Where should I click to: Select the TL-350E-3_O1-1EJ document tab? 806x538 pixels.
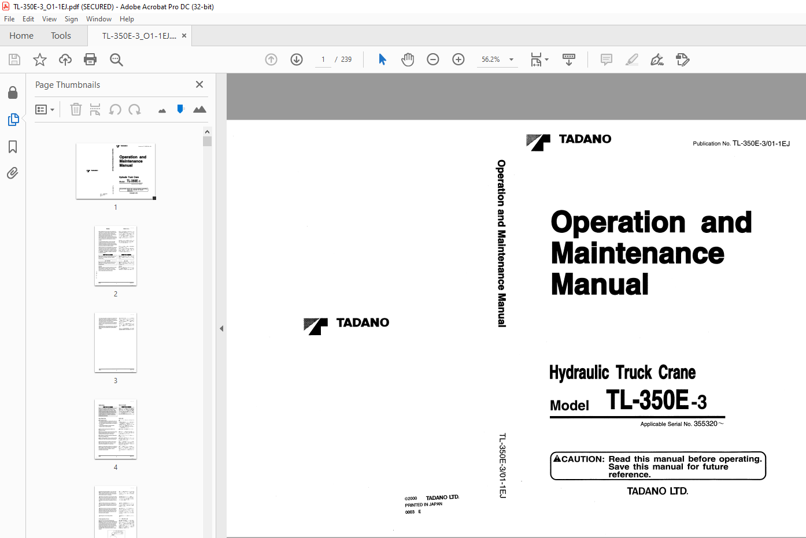139,36
